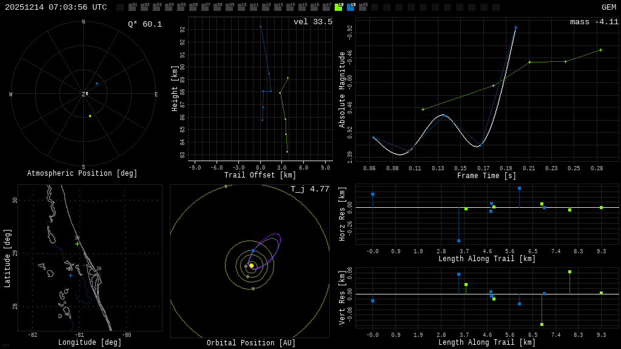Select the yellow Sun marker in orbital plot
Viewport: 621px width, 349px height.
pyautogui.click(x=252, y=265)
